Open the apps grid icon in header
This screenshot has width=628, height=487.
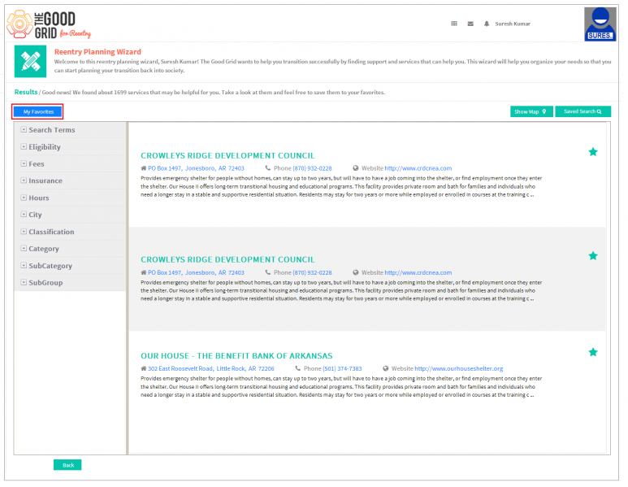coord(454,24)
